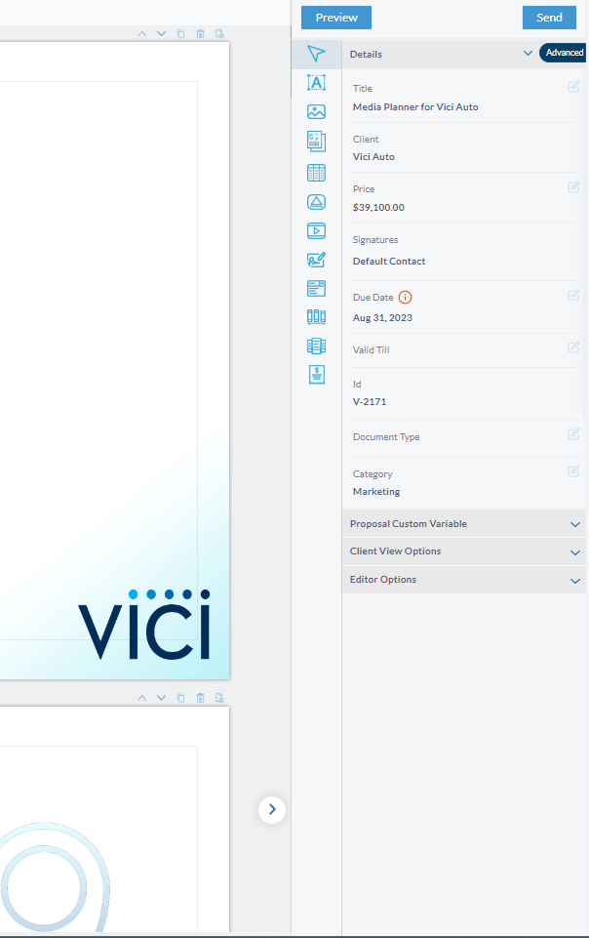Select the table block tool icon
This screenshot has height=938, width=589.
point(316,173)
